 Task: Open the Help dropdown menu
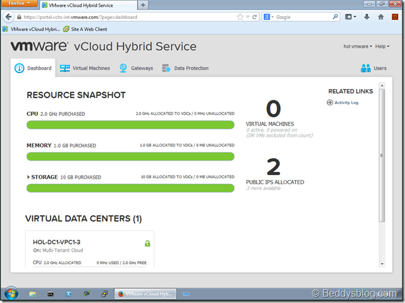tap(382, 46)
